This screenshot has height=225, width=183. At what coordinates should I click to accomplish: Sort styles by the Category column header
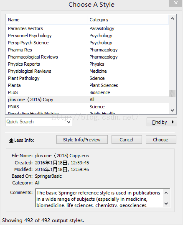(x=128, y=20)
